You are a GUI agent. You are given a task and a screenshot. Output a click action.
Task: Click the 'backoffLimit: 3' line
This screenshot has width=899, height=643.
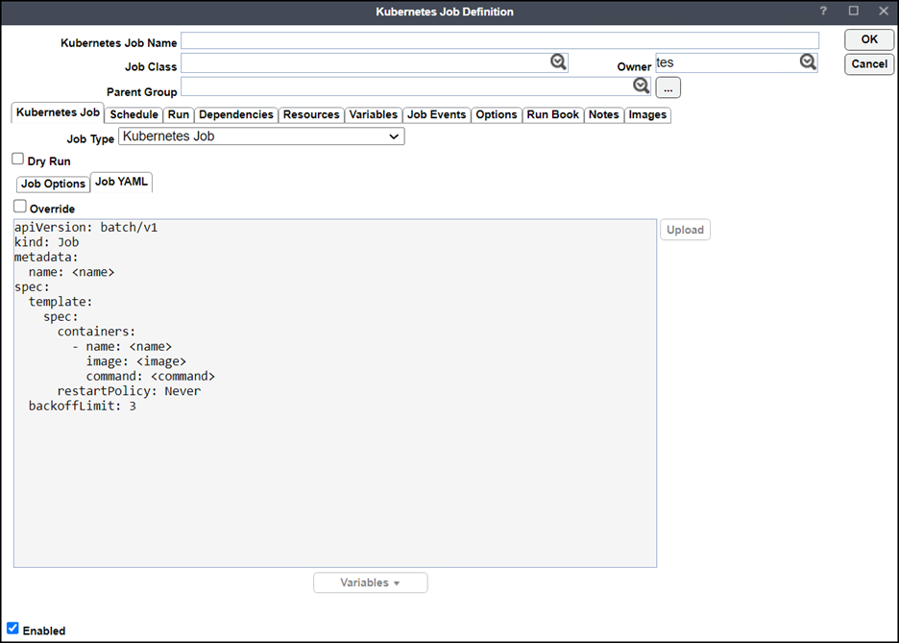click(83, 407)
